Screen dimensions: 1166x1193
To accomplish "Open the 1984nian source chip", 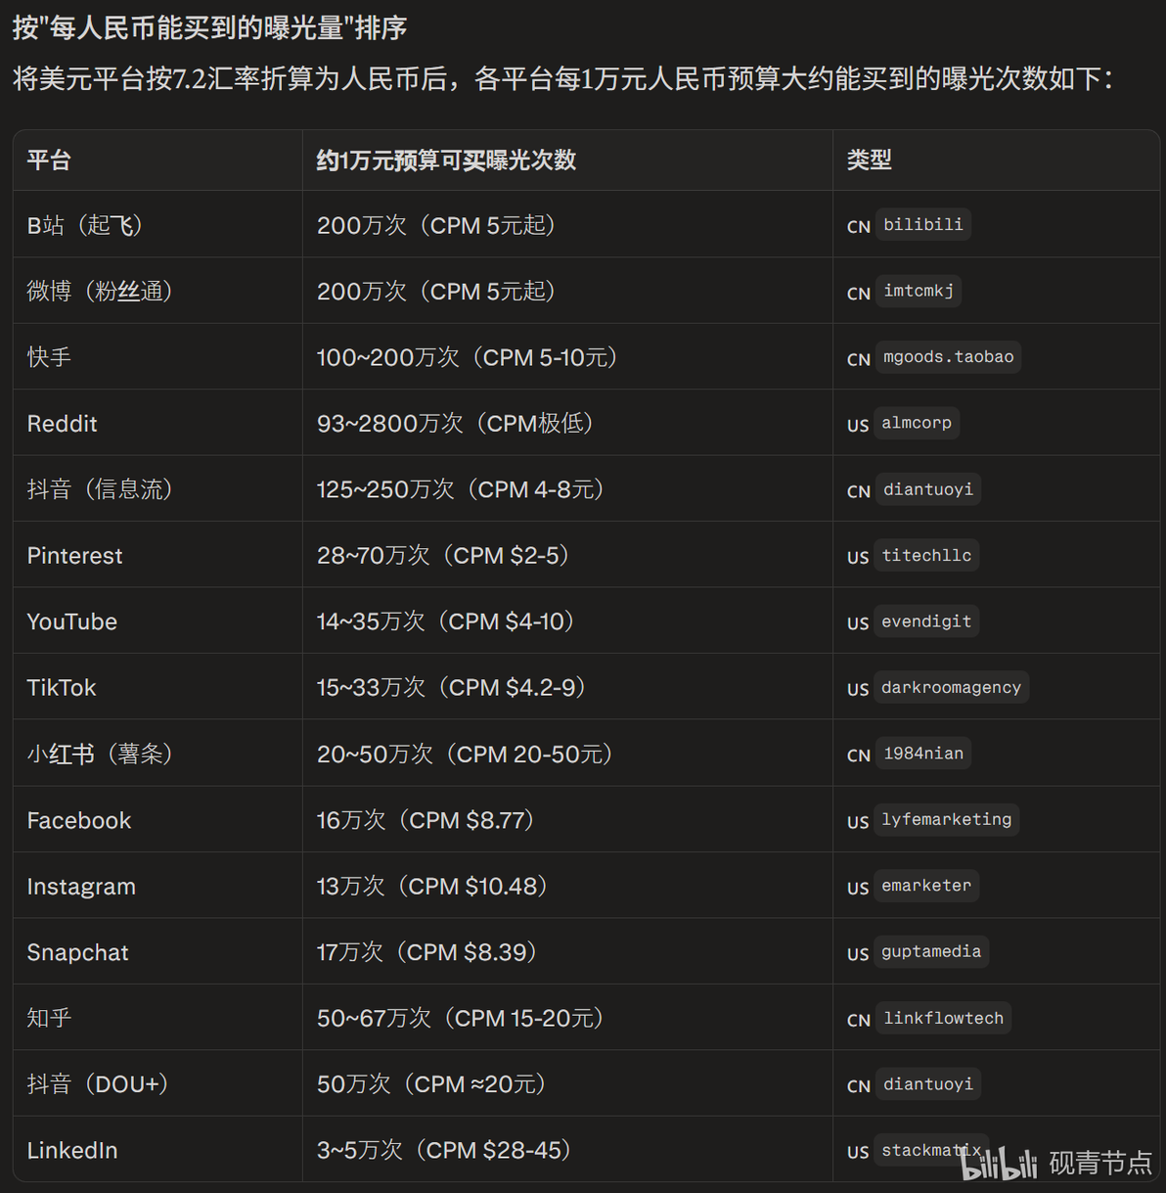I will pyautogui.click(x=923, y=754).
